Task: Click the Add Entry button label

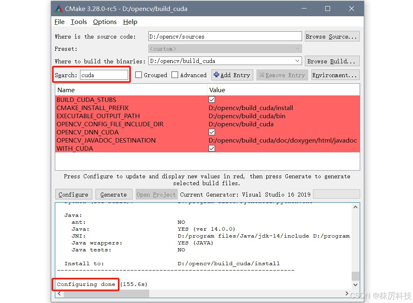Action: coord(235,75)
